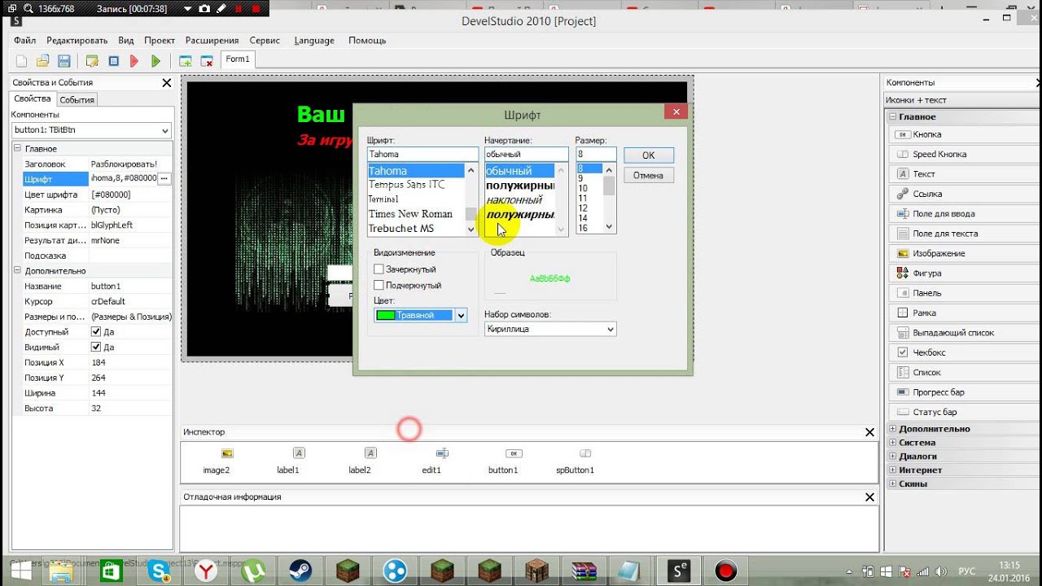Select image2 in the Inspector panel
Image resolution: width=1042 pixels, height=586 pixels.
(217, 461)
